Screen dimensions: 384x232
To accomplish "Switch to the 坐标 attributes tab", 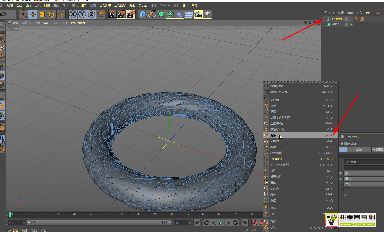I will 359,149.
